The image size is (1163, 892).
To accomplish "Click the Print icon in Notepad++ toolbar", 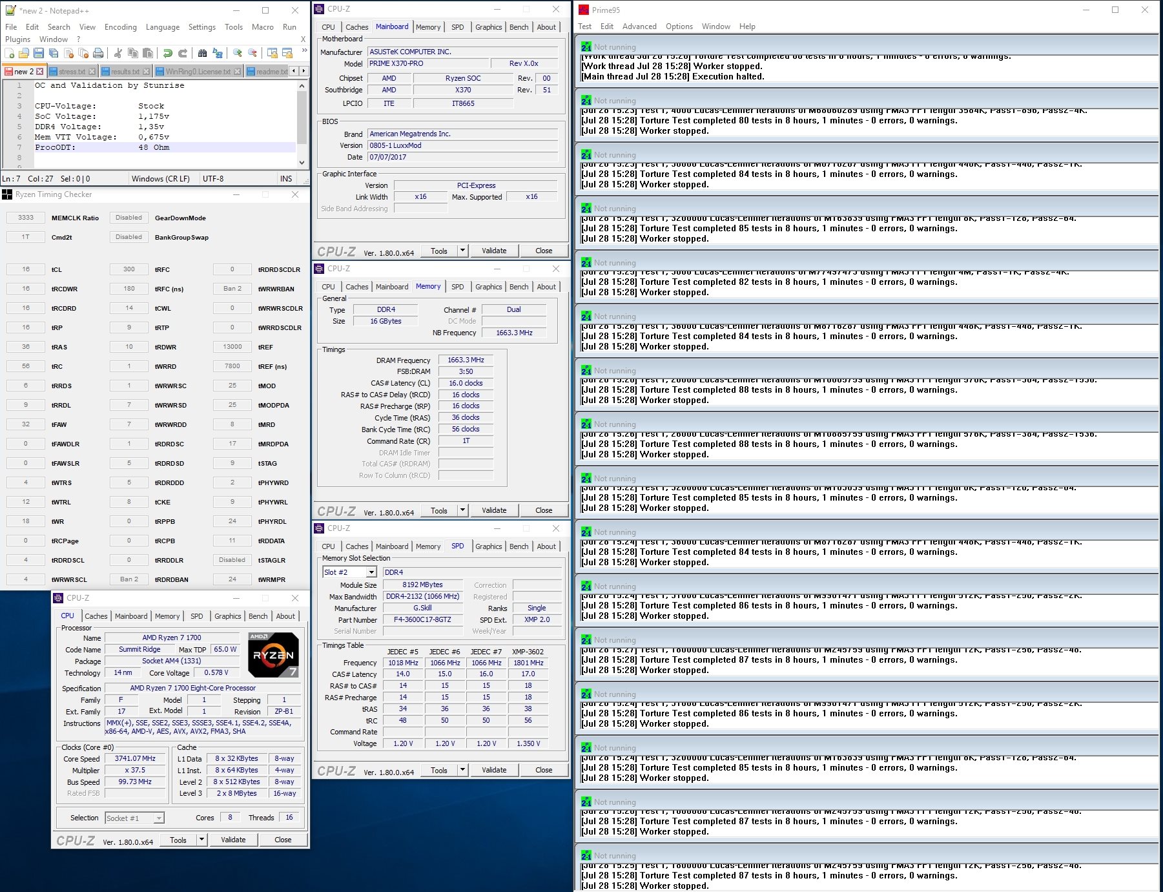I will 98,53.
